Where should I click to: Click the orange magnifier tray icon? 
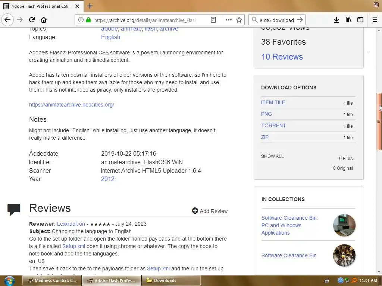pos(354,280)
